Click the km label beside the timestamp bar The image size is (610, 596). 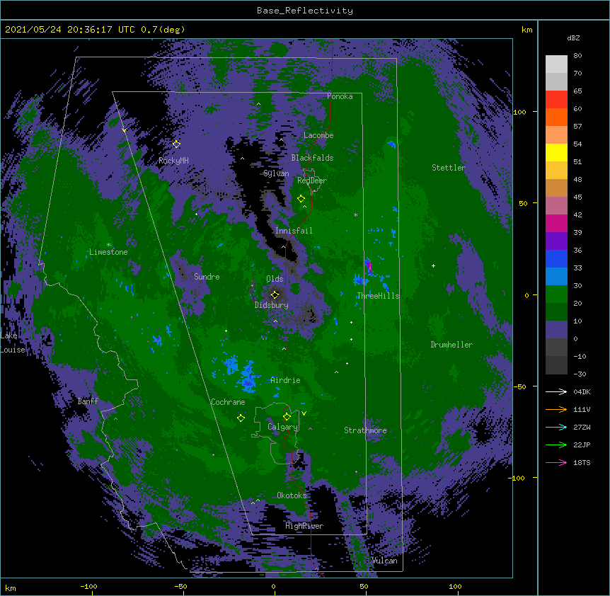(527, 30)
